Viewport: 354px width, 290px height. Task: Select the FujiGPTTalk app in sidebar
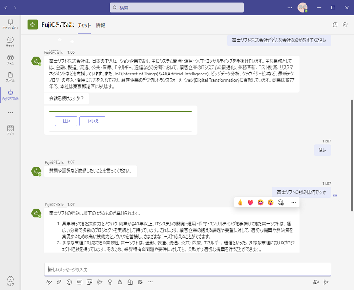(10, 95)
